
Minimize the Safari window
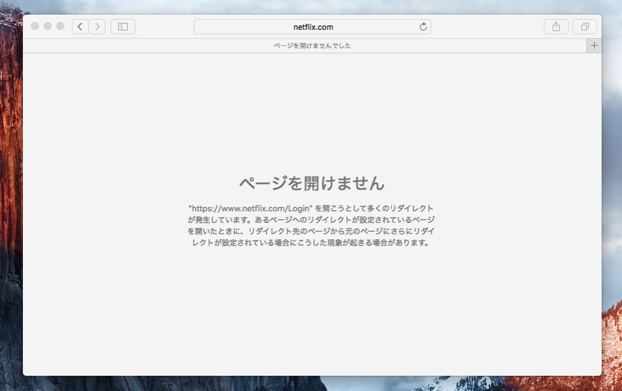pyautogui.click(x=48, y=26)
